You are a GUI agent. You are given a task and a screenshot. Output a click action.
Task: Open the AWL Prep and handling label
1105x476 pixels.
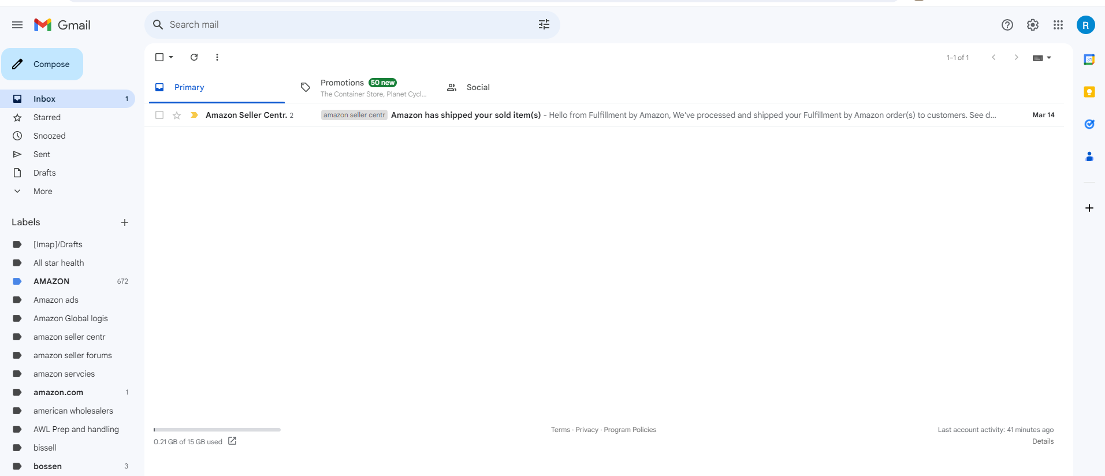coord(68,429)
